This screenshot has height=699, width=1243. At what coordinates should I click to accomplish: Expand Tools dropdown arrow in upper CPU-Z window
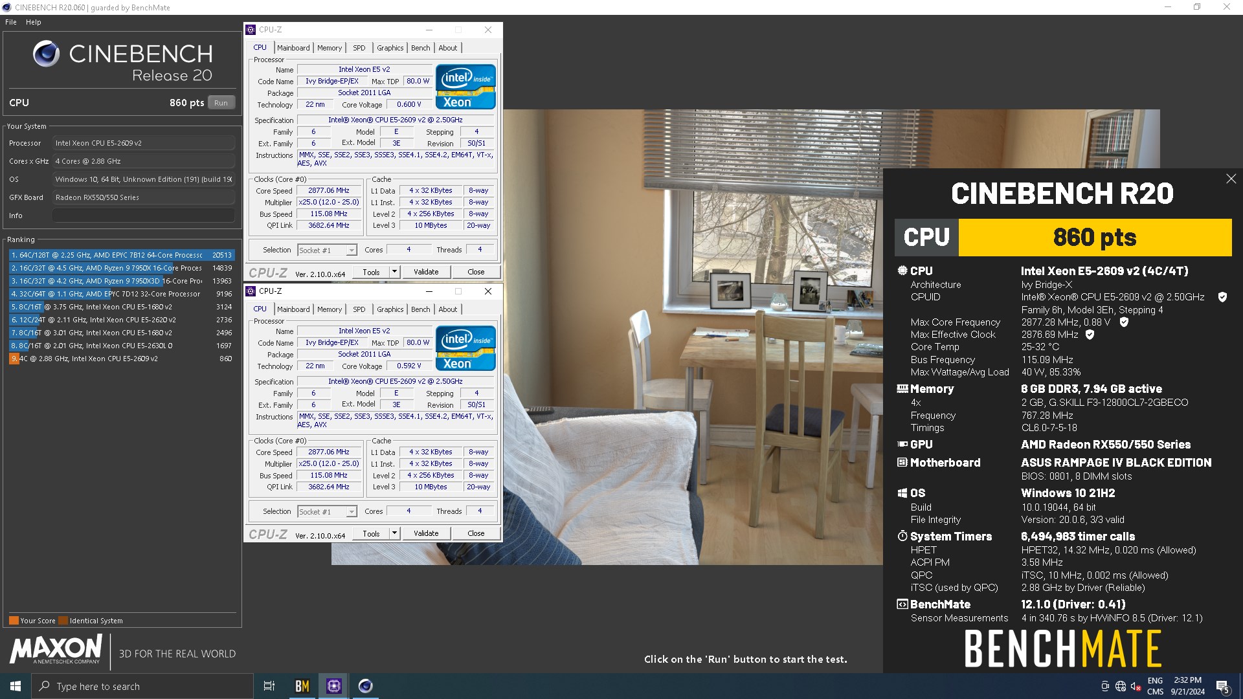point(394,272)
